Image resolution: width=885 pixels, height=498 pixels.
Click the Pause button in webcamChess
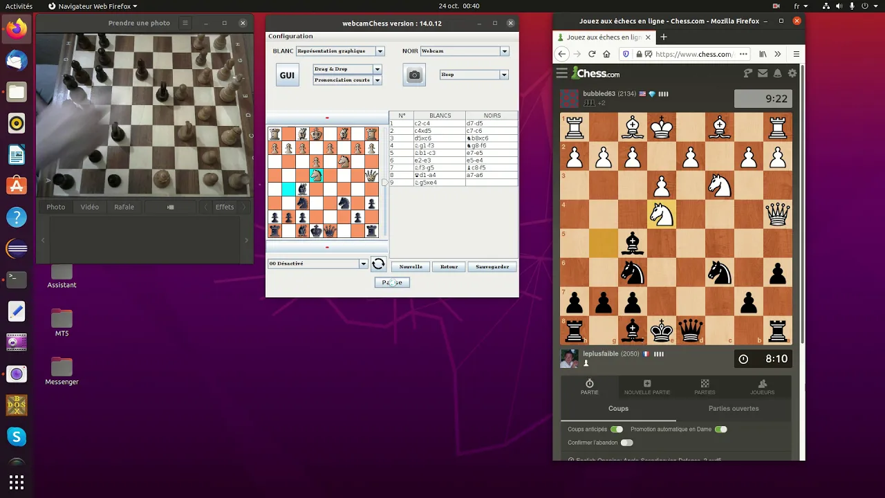click(x=392, y=282)
